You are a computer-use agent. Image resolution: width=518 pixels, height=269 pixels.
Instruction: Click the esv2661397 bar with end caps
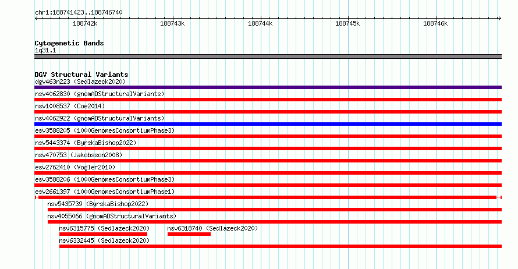(x=268, y=197)
